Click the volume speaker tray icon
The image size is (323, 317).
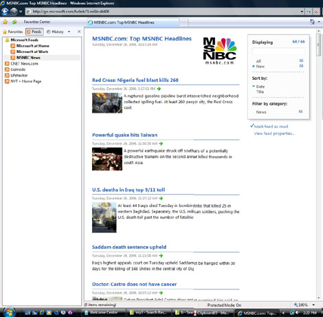point(298,312)
